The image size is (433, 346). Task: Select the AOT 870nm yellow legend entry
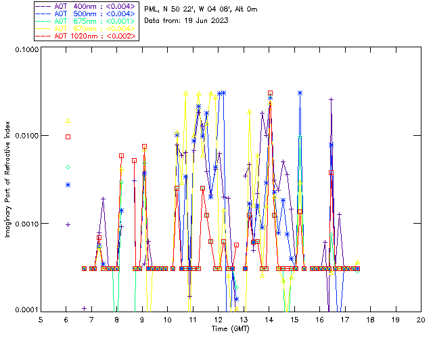point(86,28)
